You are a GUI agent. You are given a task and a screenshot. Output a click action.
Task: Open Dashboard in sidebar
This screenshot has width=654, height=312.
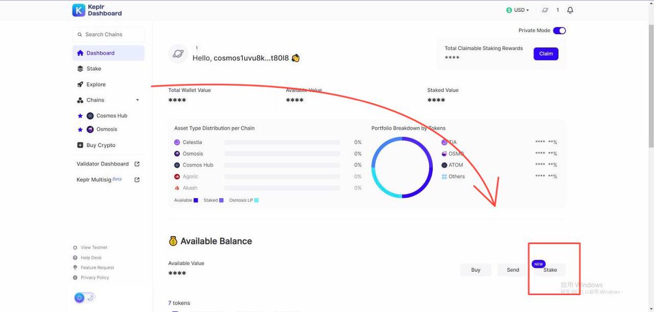click(108, 53)
